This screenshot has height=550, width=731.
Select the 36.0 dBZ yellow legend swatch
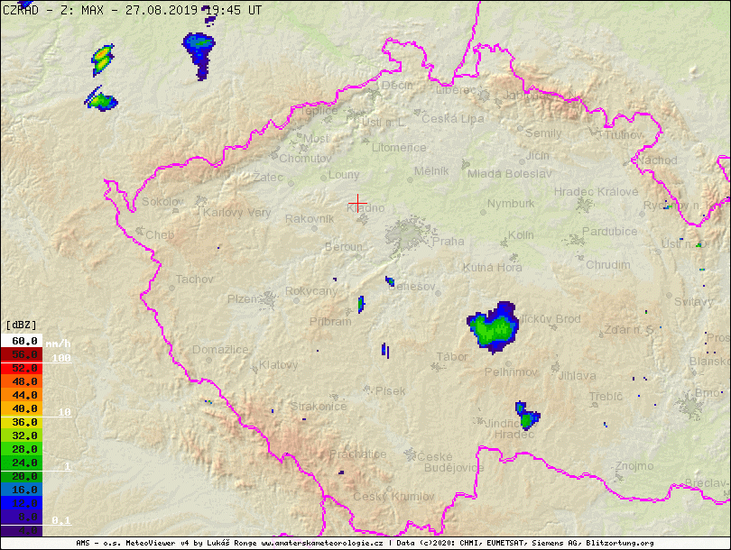[22, 422]
